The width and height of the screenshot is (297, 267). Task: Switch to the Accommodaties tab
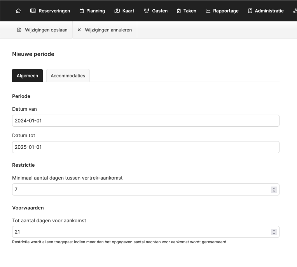pyautogui.click(x=68, y=75)
